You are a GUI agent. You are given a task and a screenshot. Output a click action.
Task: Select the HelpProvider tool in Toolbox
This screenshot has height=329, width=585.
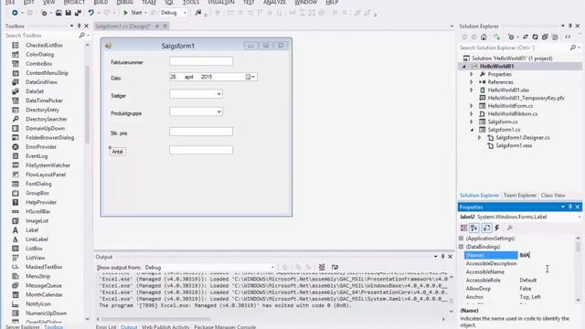pyautogui.click(x=41, y=203)
